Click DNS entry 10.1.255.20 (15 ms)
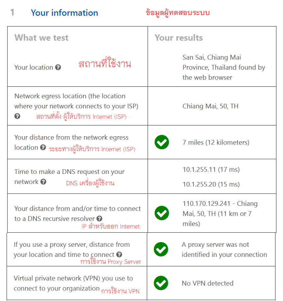 [x=211, y=184]
